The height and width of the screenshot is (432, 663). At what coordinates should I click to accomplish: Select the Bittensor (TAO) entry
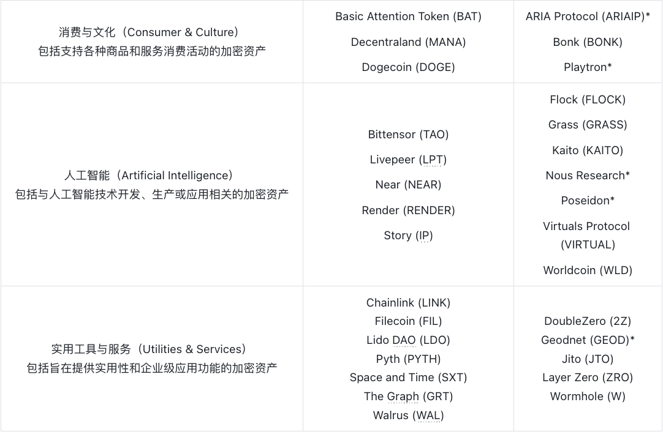408,135
